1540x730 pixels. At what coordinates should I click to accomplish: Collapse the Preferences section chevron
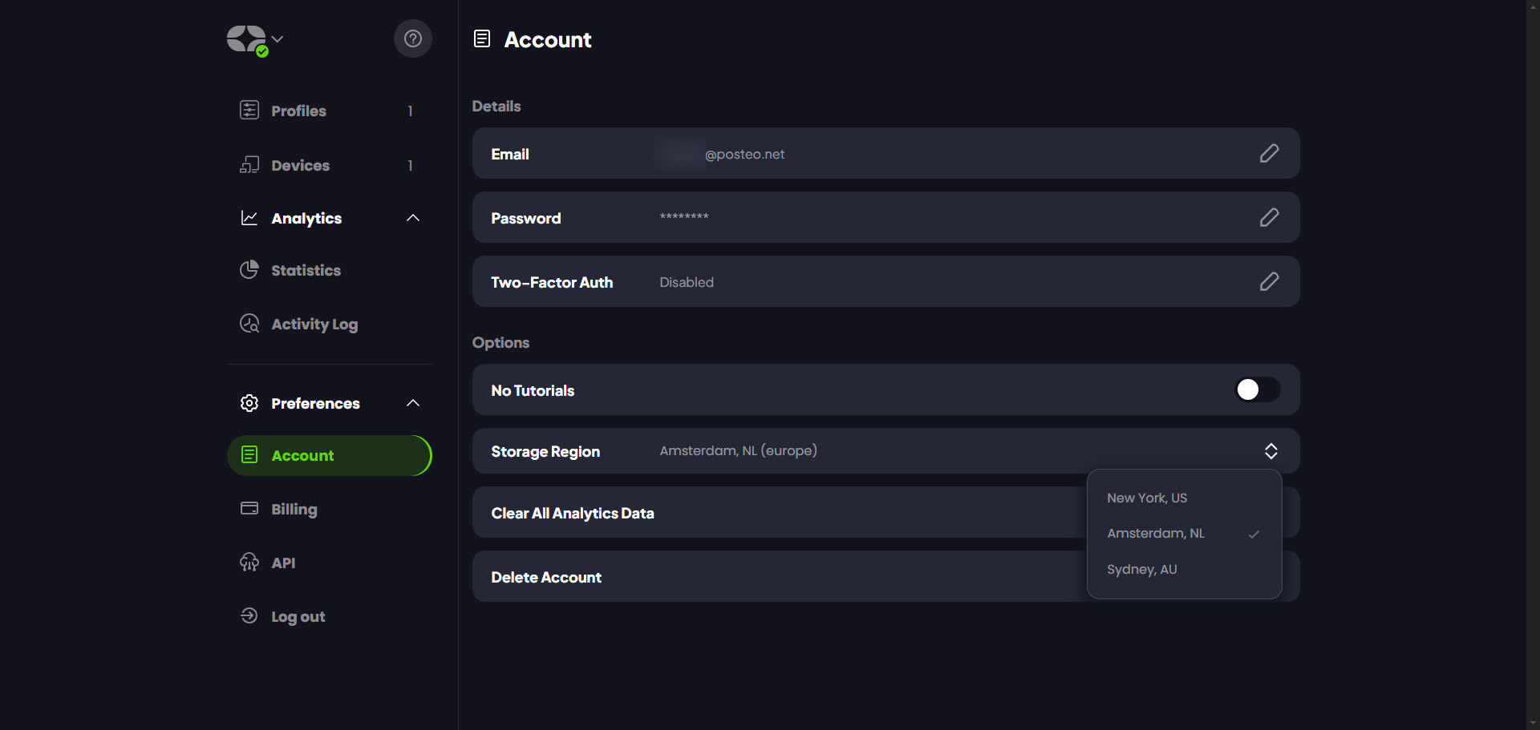413,403
